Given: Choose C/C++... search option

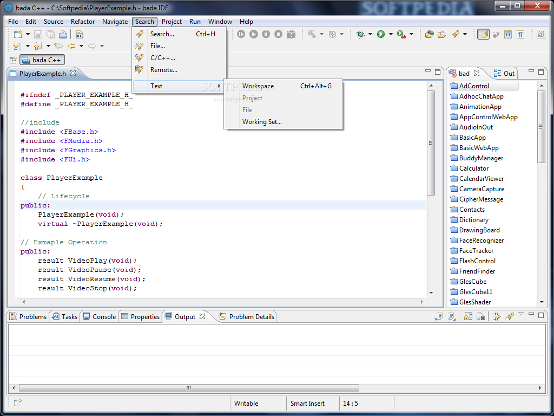Looking at the screenshot, I should click(x=180, y=57).
